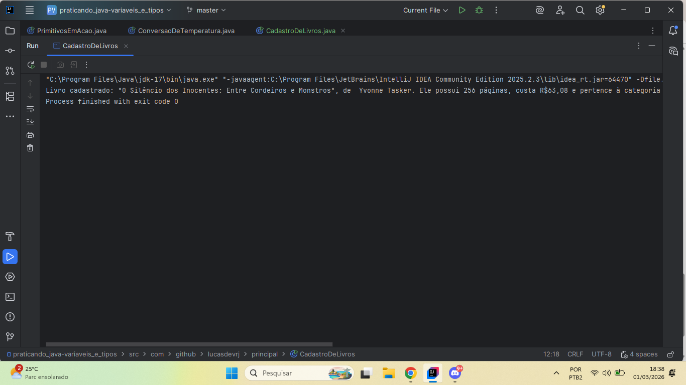The image size is (686, 385).
Task: Debug the current file with bug icon
Action: pyautogui.click(x=479, y=10)
